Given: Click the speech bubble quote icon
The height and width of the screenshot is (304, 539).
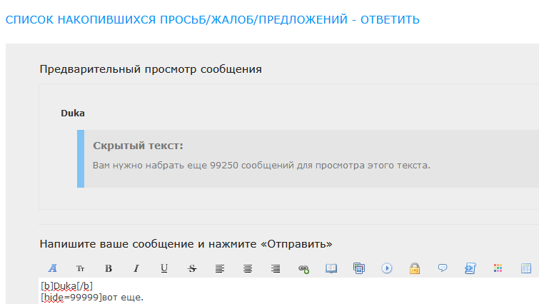Looking at the screenshot, I should (443, 268).
